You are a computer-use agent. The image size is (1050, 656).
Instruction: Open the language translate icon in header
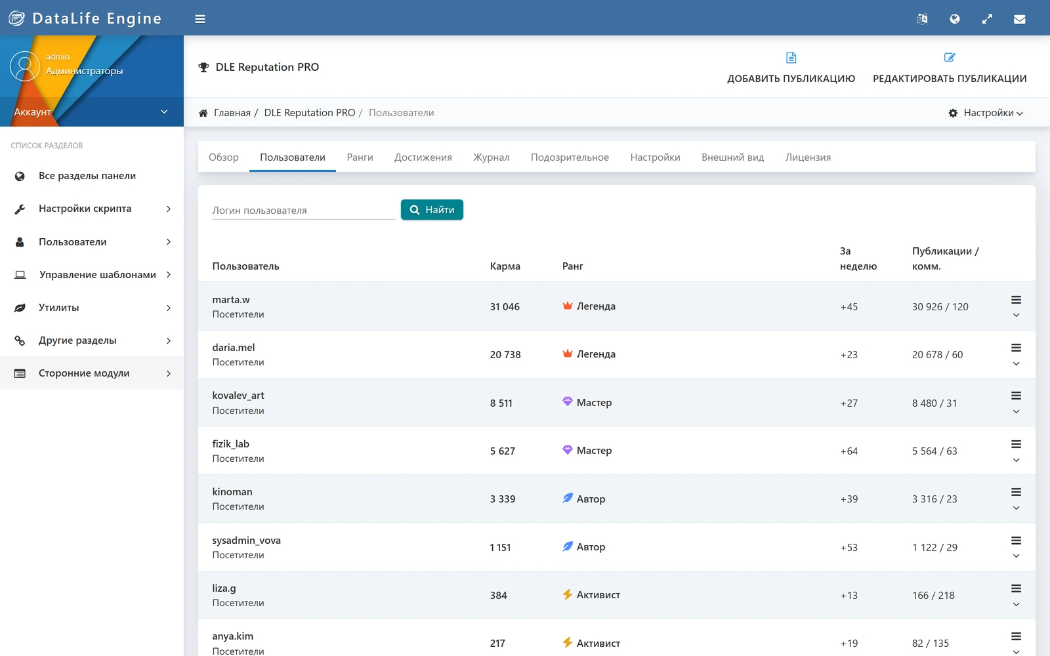coord(922,19)
